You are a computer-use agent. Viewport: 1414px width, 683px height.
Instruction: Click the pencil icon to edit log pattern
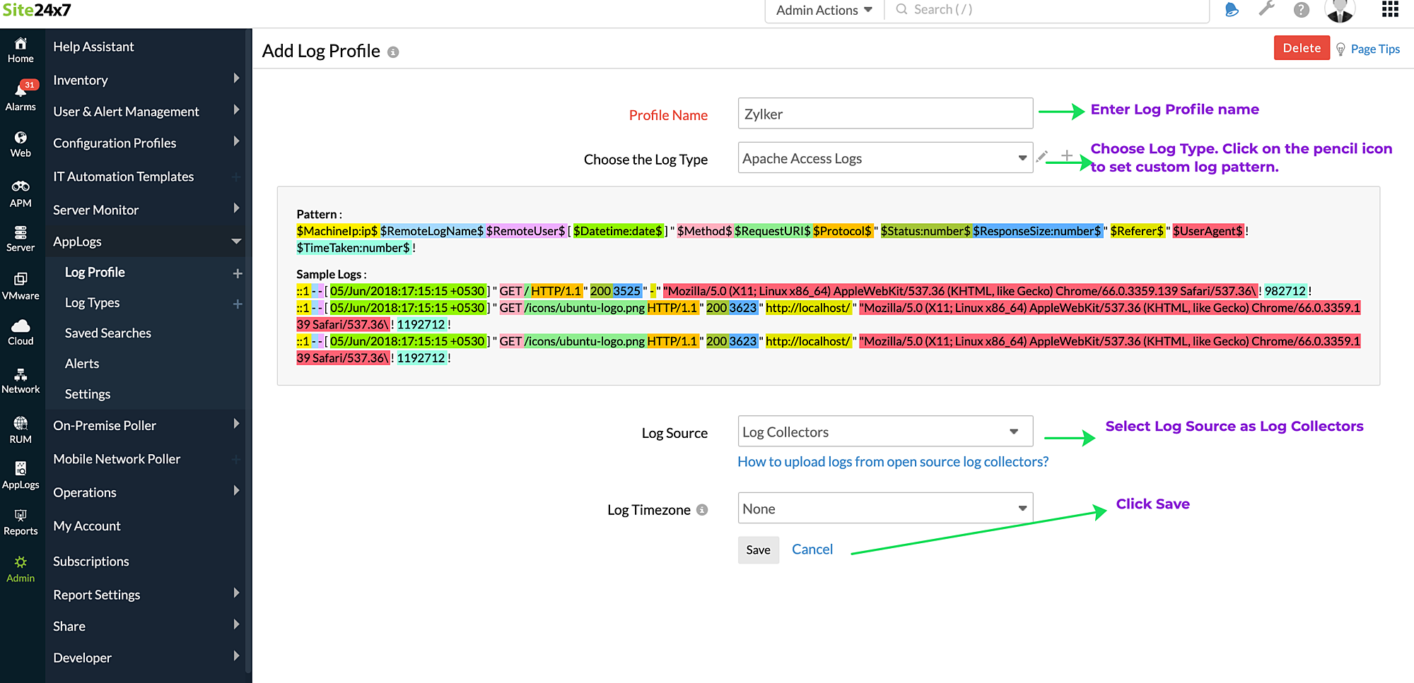1041,157
